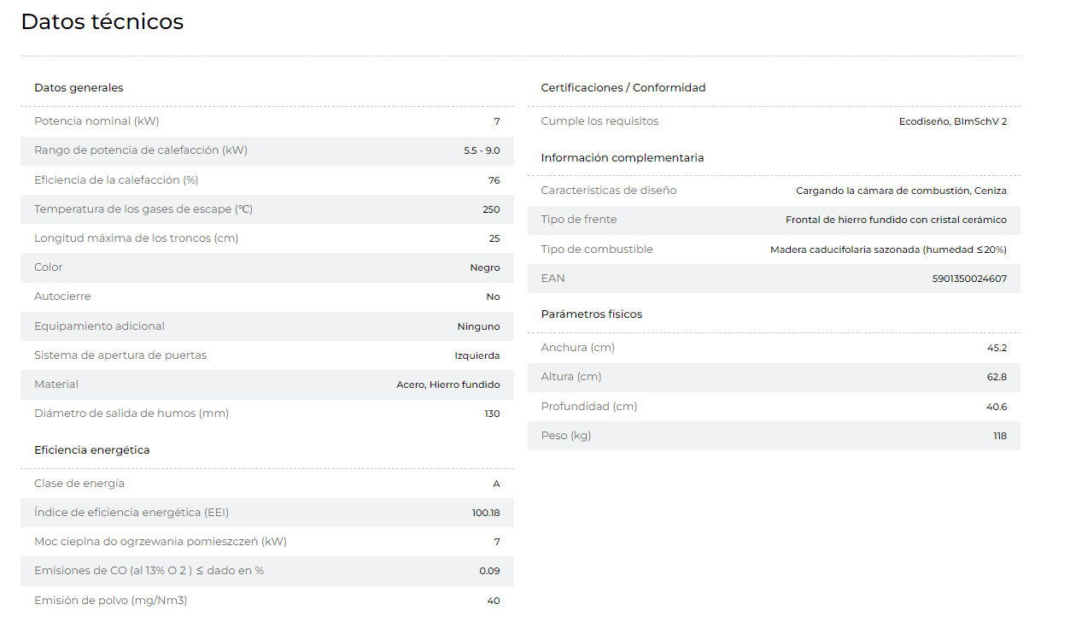This screenshot has height=640, width=1070.
Task: Click 'Diámetro de salida de humos (mm)' label
Action: click(132, 414)
